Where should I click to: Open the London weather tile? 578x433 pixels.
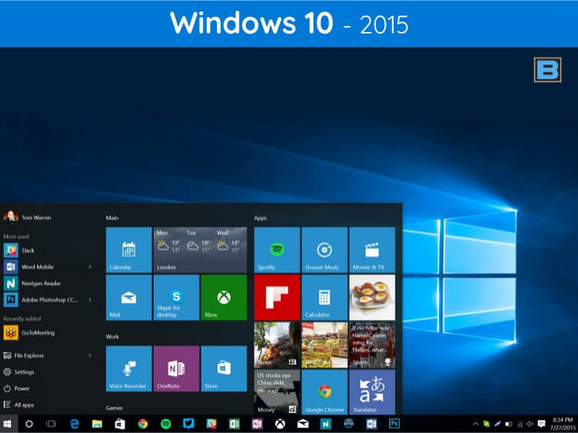pos(200,249)
